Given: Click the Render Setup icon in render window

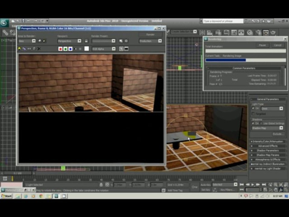Looking at the screenshot, I should point(121,41).
